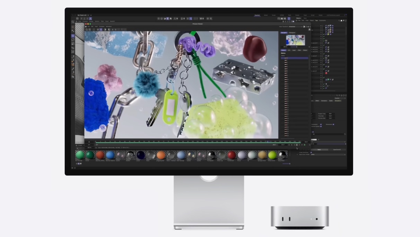
Task: Click the home icon in Objects manager
Action: (341, 20)
